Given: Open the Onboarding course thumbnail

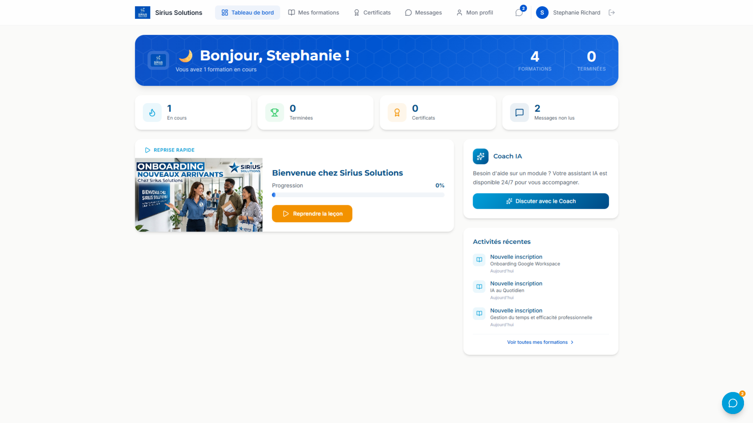Looking at the screenshot, I should 198,195.
